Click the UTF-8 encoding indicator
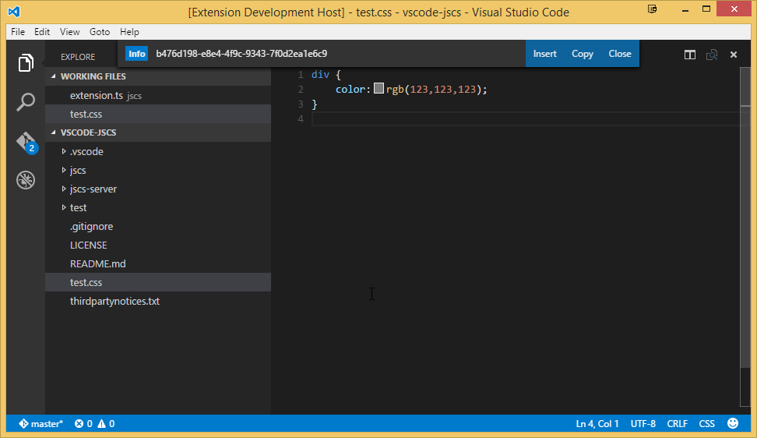Screen dimensions: 757x438 (x=643, y=423)
